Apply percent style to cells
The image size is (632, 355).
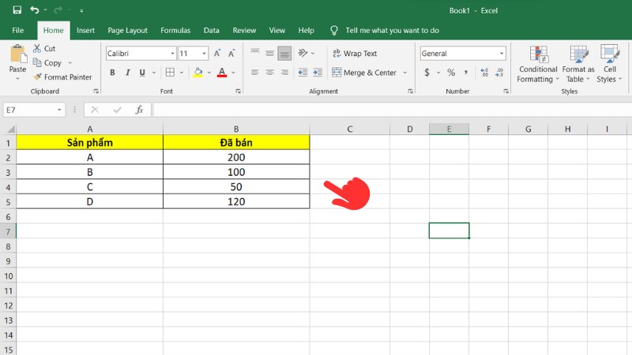click(451, 73)
